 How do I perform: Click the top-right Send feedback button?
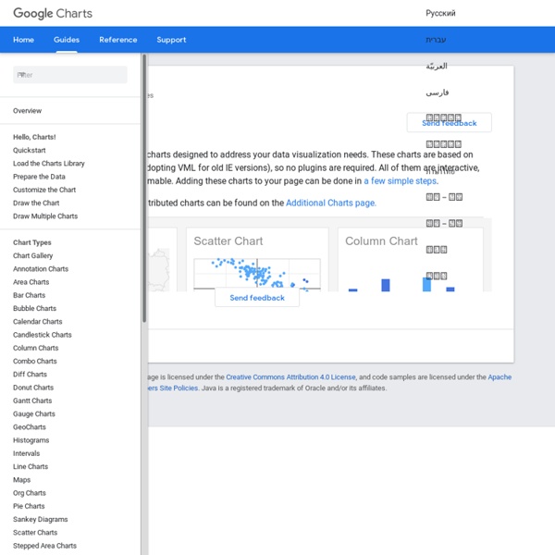[x=450, y=123]
